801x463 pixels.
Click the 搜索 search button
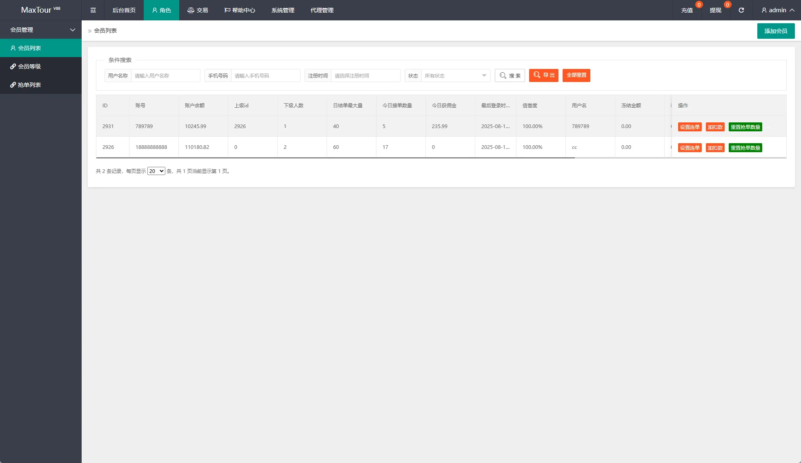coord(510,75)
